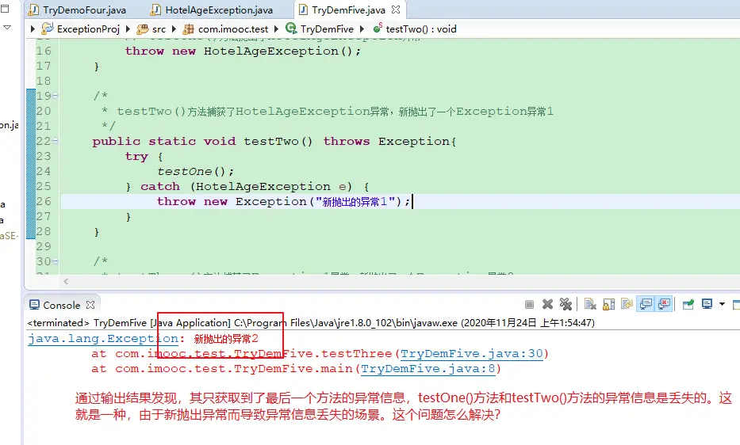Click the public static void testTwo() declaration
The height and width of the screenshot is (445, 740).
(274, 142)
